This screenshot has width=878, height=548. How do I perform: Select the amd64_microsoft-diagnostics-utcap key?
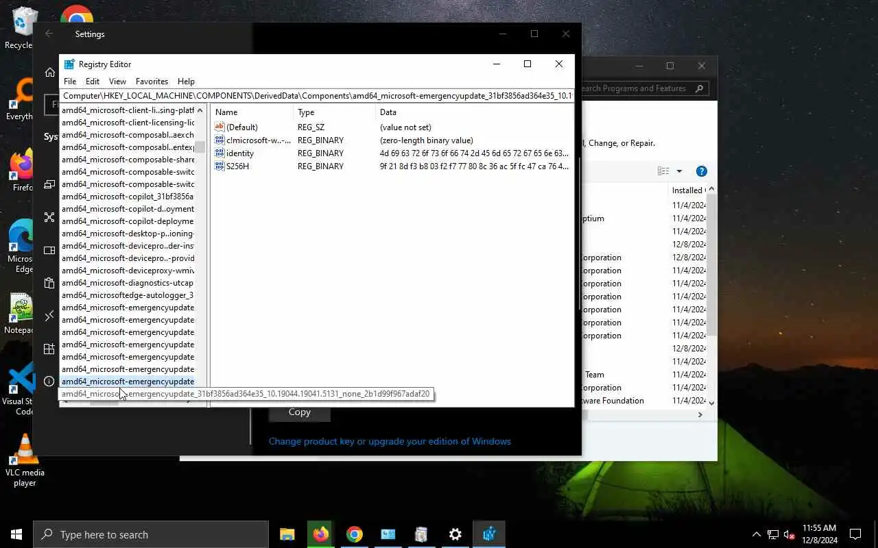click(128, 283)
